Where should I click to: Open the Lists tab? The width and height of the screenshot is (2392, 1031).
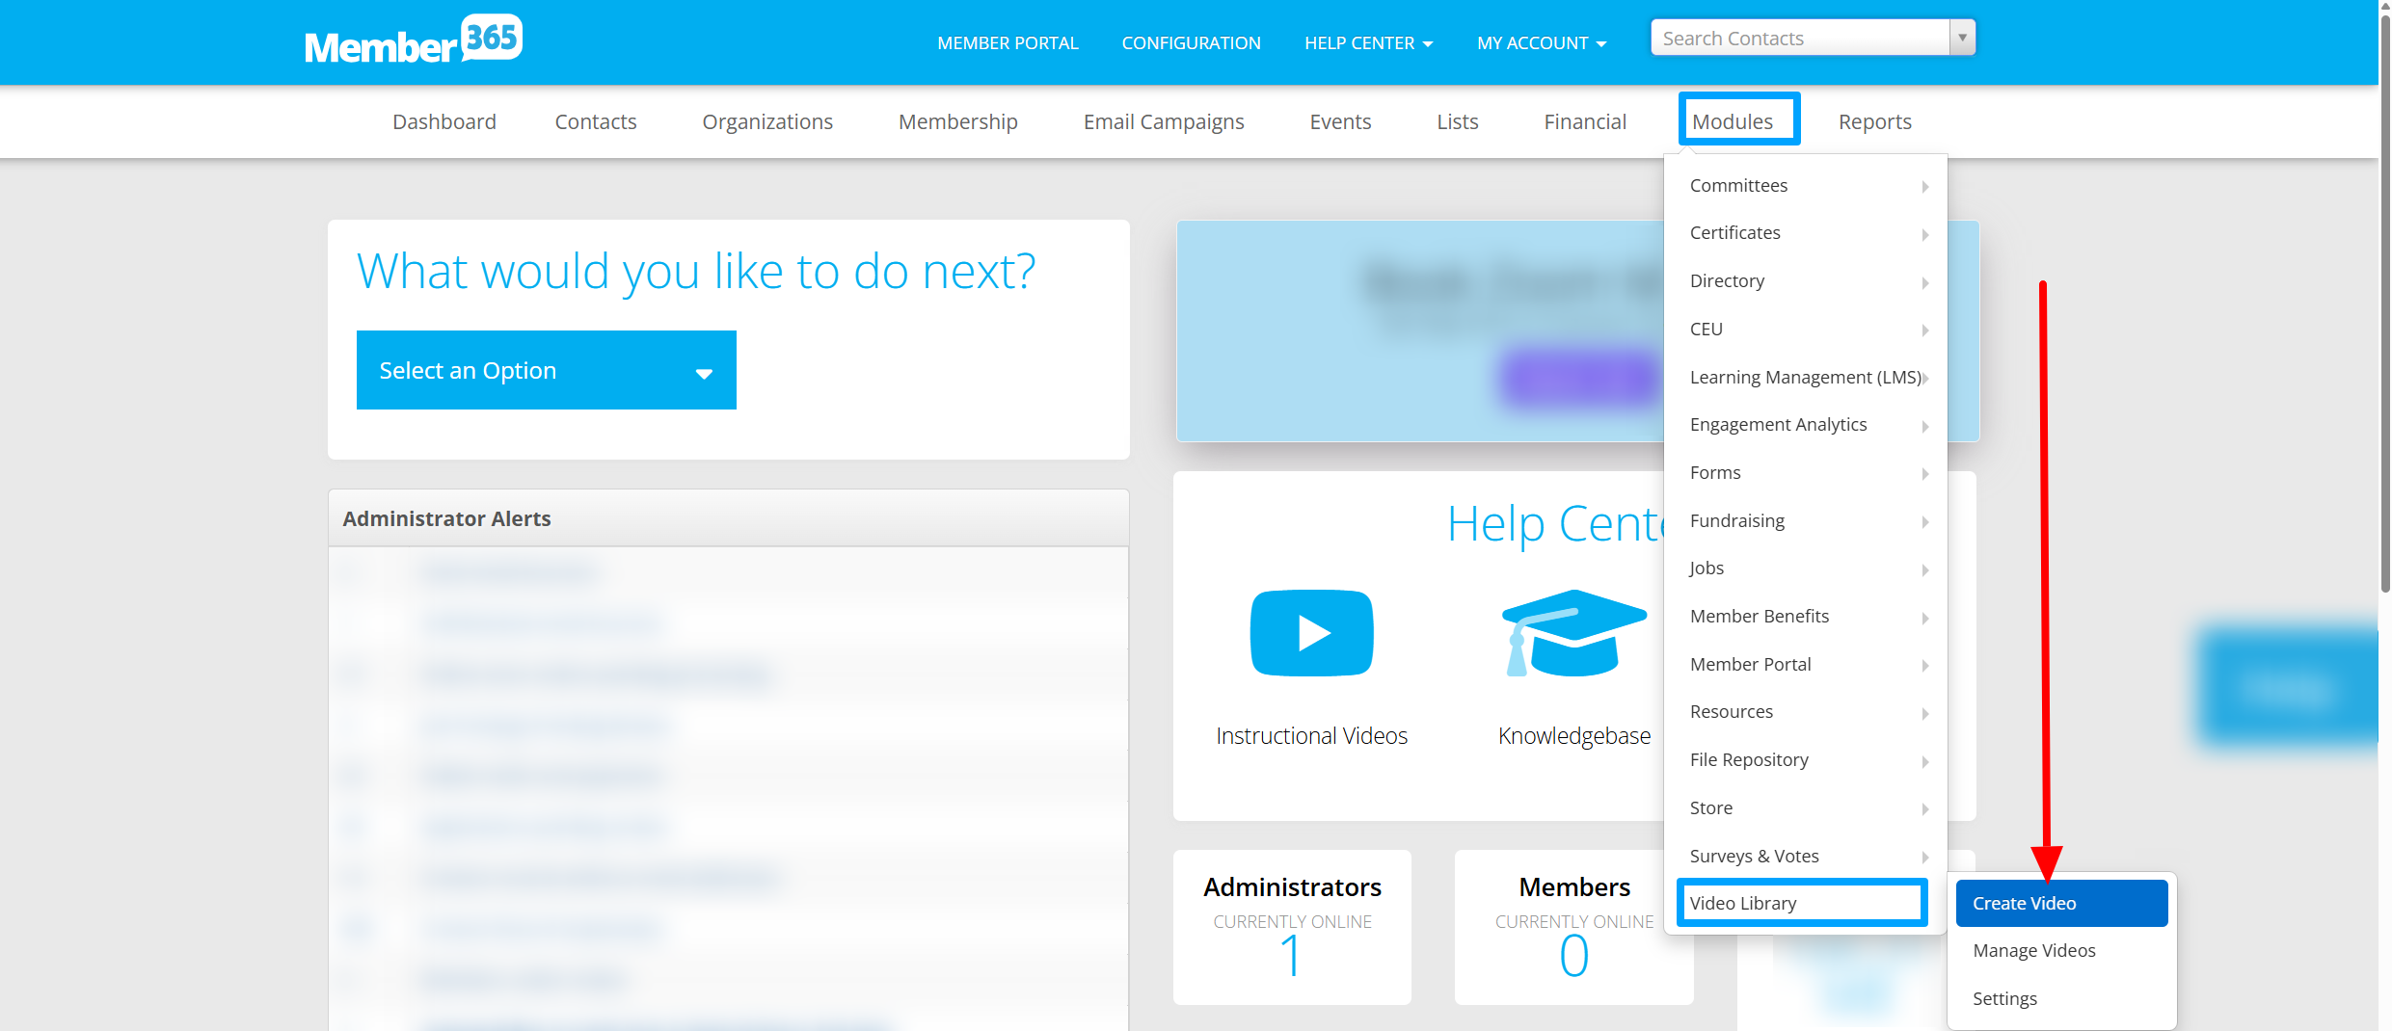click(1457, 121)
